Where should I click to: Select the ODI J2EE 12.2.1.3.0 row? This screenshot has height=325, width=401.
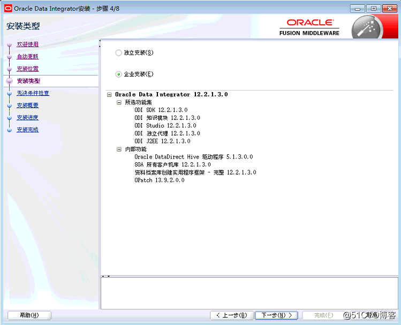(162, 141)
